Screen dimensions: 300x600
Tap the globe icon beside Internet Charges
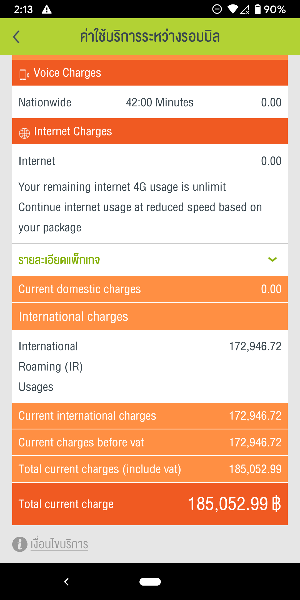point(24,133)
